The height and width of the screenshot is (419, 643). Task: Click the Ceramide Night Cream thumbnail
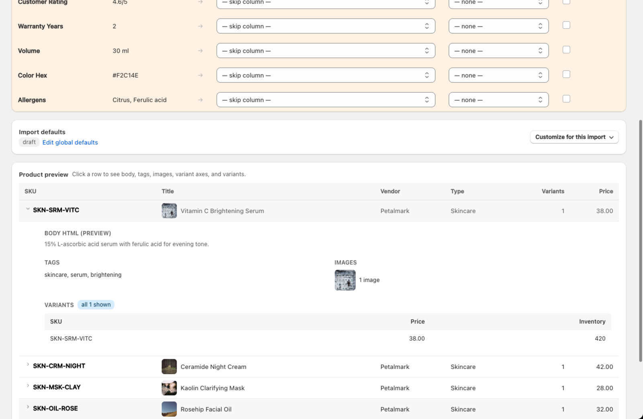[169, 366]
